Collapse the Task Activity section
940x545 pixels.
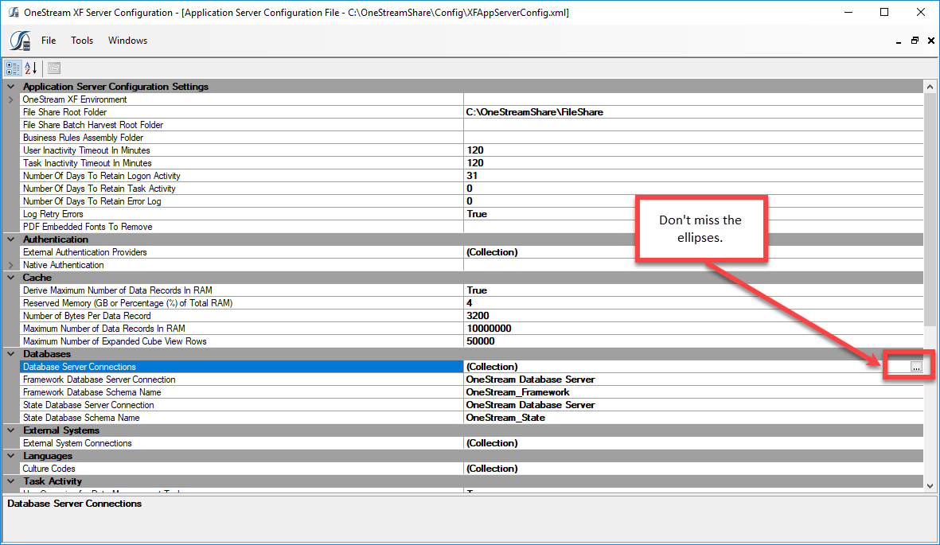click(x=11, y=481)
